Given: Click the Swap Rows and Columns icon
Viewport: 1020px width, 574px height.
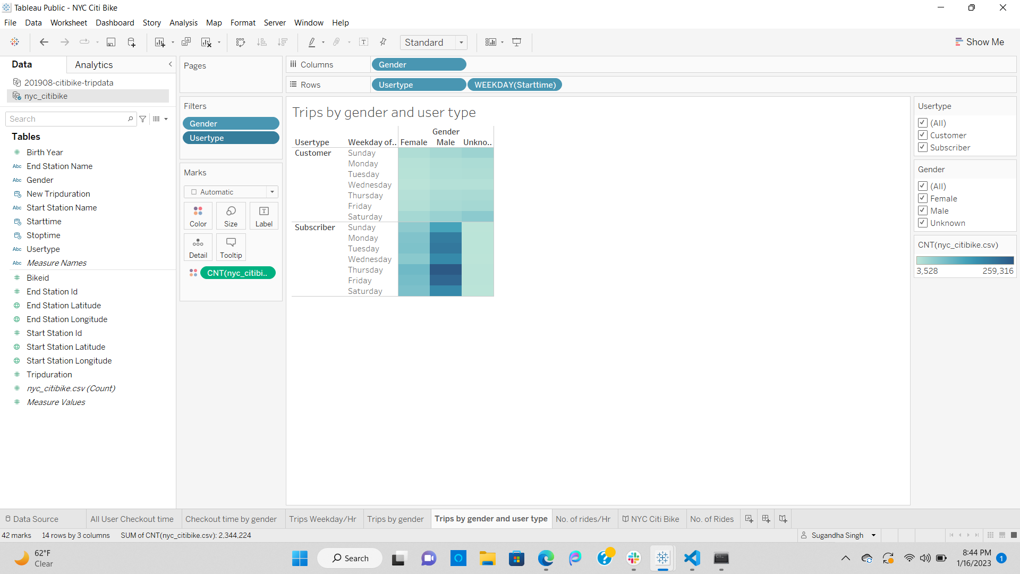Looking at the screenshot, I should tap(241, 42).
